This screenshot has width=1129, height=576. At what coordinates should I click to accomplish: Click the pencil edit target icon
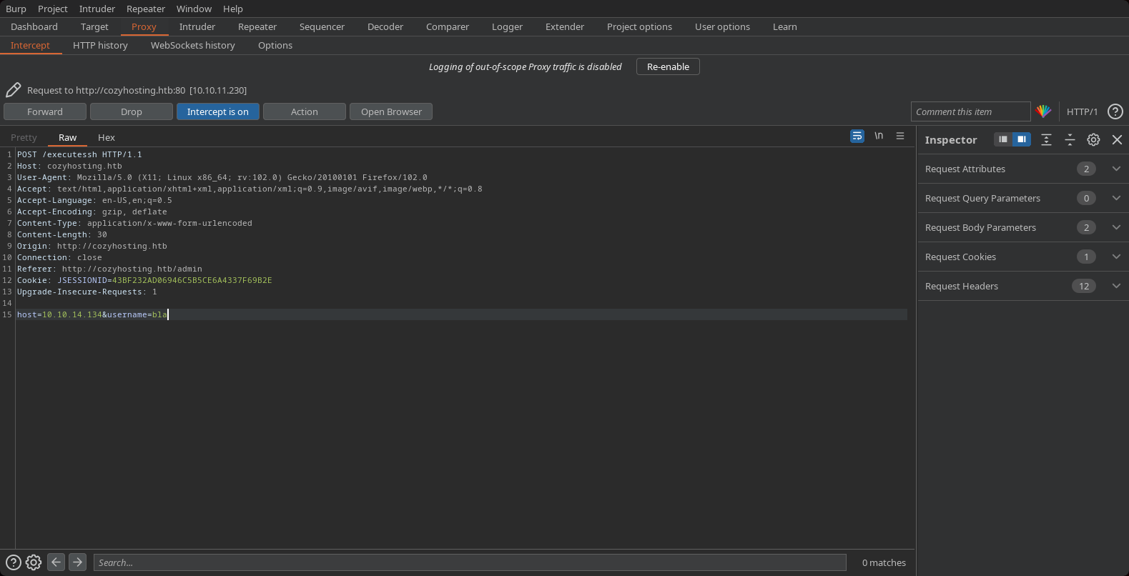(13, 90)
